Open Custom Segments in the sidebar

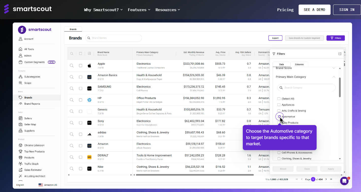coord(34,62)
